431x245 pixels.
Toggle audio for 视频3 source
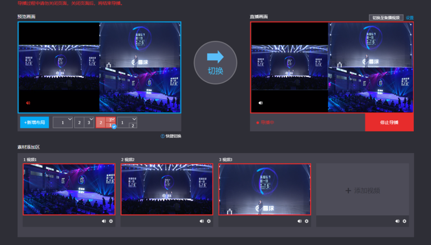point(299,221)
